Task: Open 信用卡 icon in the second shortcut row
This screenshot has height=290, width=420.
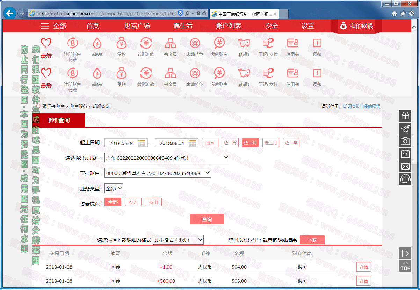Action: [x=292, y=73]
